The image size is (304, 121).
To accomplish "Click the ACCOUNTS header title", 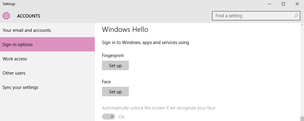I will tap(29, 16).
